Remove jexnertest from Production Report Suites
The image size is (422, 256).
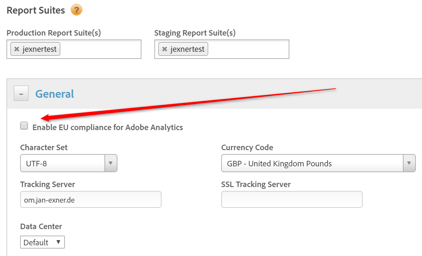(17, 49)
